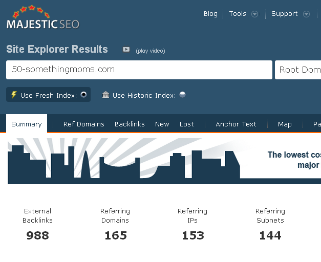Click the play video icon
321x262 pixels.
[126, 50]
